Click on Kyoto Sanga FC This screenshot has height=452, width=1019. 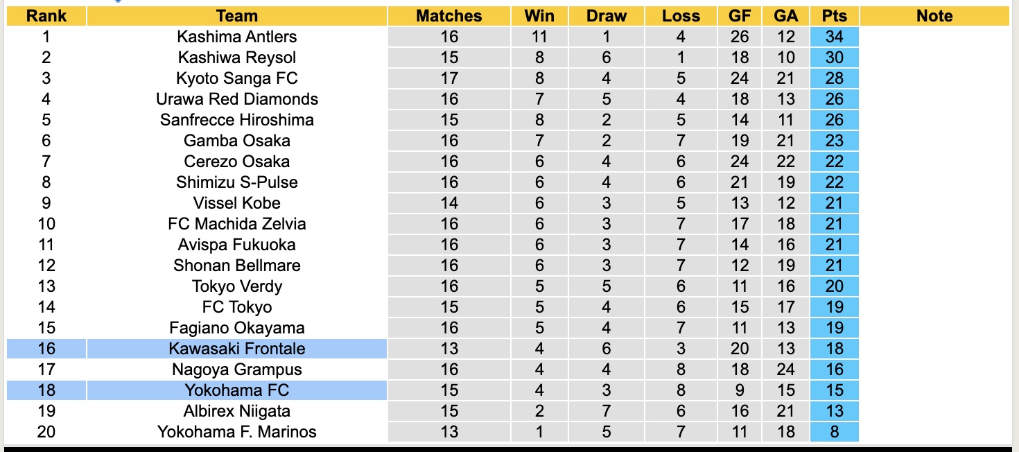pos(236,78)
